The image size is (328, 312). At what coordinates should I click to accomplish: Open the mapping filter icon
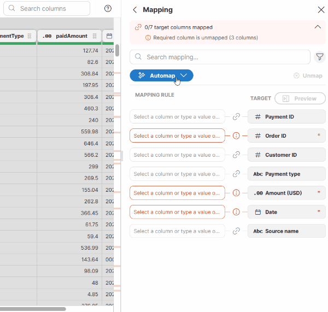point(320,57)
